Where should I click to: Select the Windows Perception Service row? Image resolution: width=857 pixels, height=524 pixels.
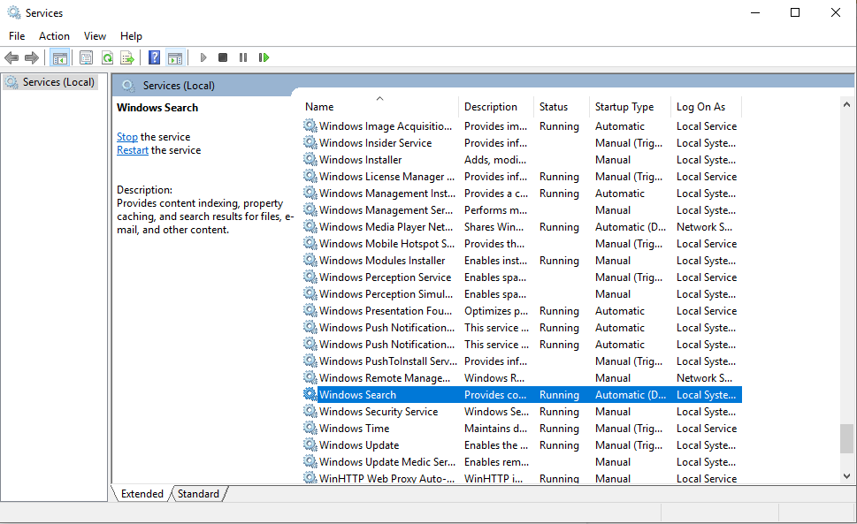522,277
